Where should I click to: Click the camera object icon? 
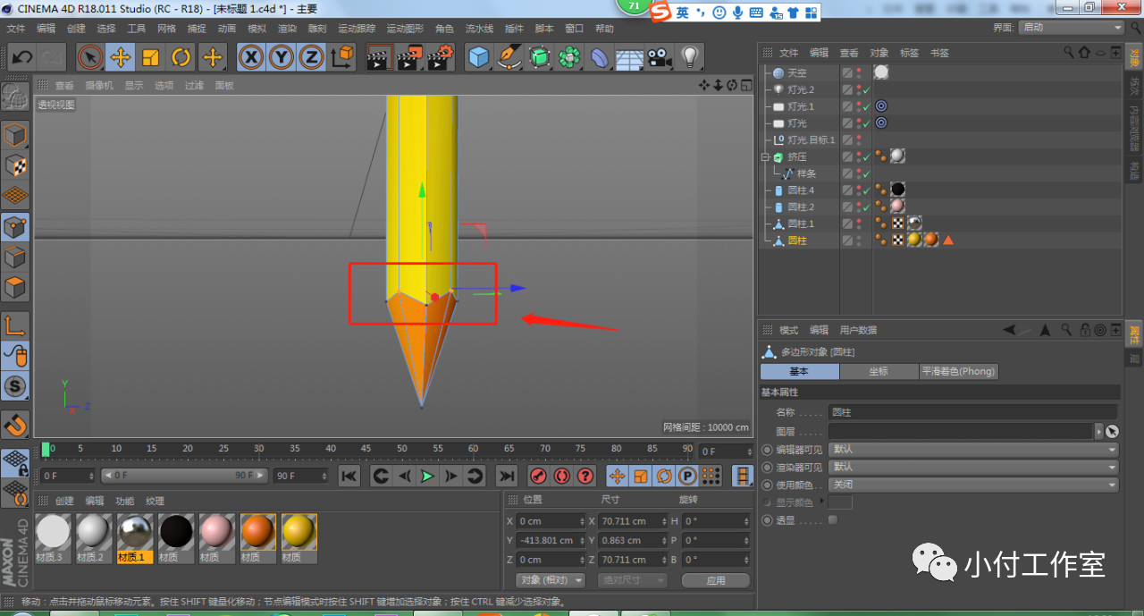click(660, 58)
